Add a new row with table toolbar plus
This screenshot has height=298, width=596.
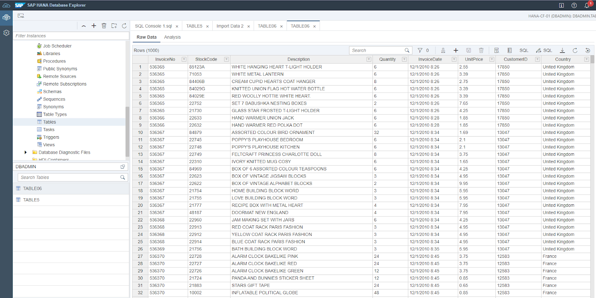[x=456, y=50]
